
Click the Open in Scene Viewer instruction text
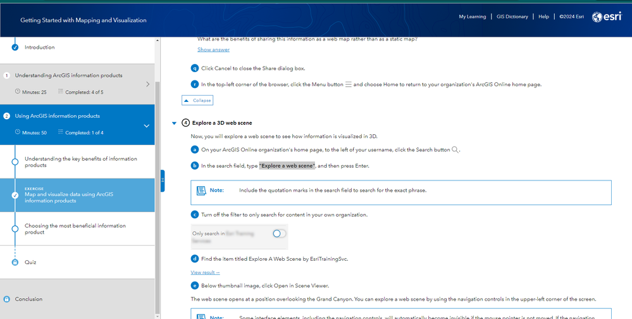(x=265, y=286)
